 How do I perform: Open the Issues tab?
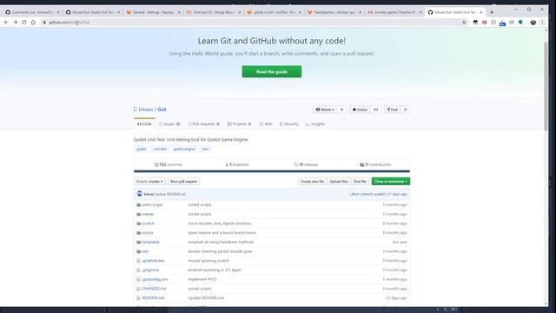pos(169,123)
